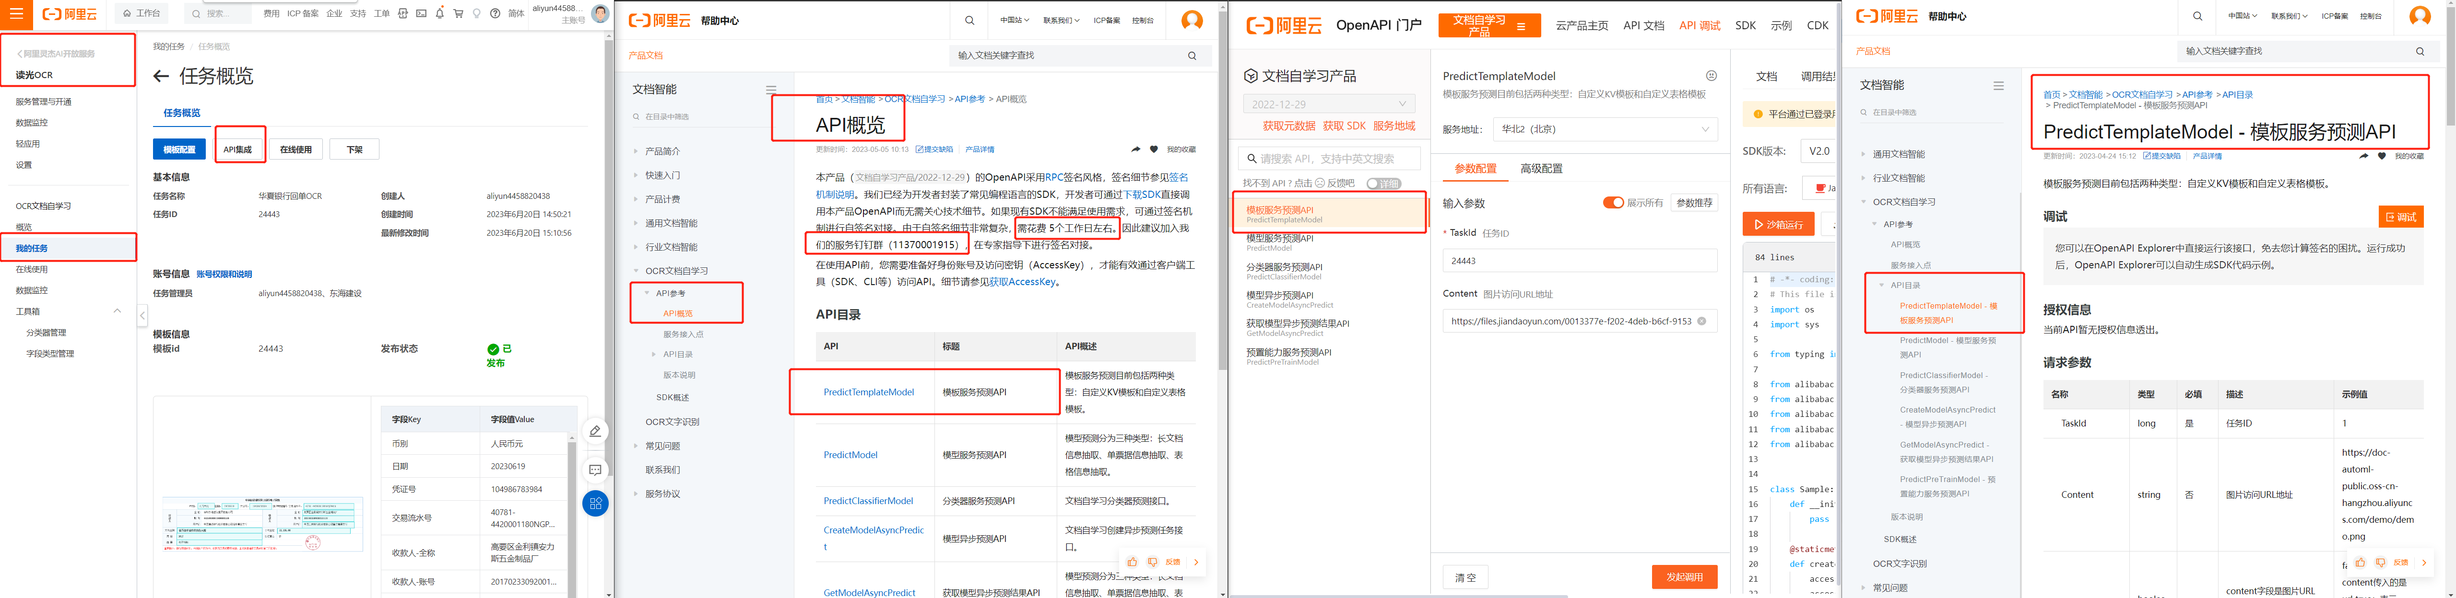Viewport: 2456px width, 598px height.
Task: Click the share arrow icon on API概览 page
Action: (1134, 149)
